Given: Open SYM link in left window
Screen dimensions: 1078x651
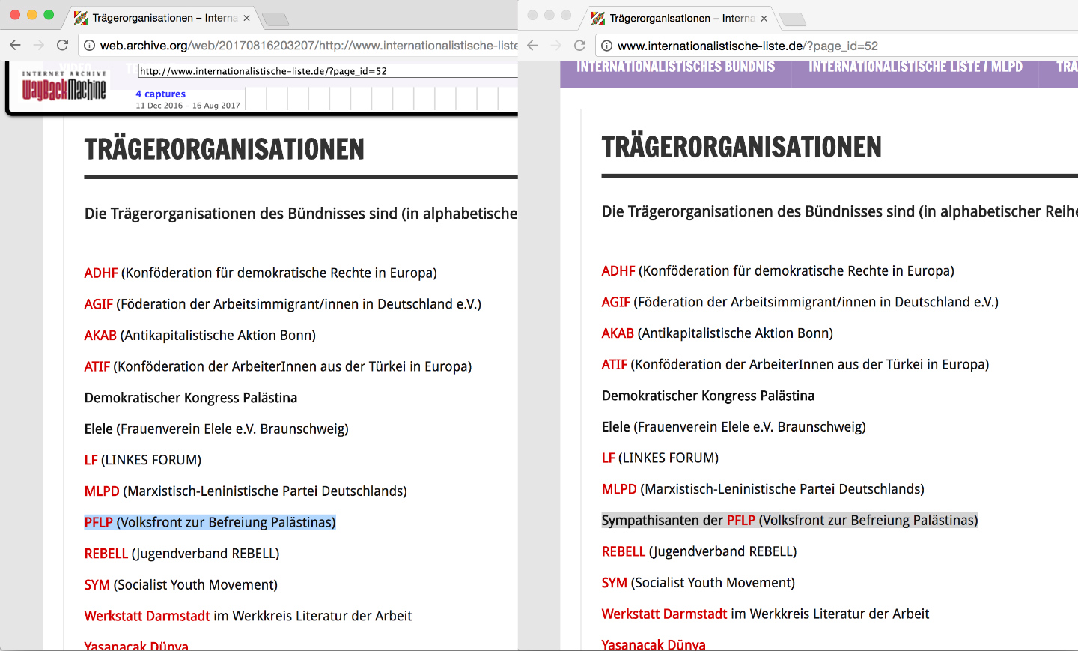Looking at the screenshot, I should [x=97, y=585].
